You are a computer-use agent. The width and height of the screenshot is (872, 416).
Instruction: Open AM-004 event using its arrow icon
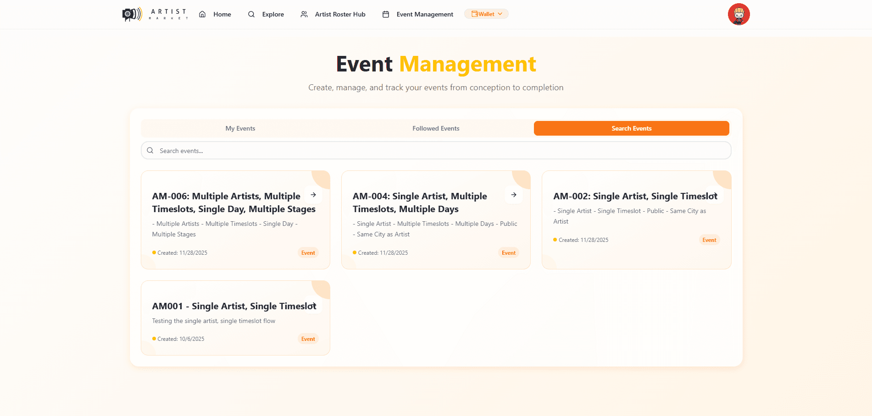(x=514, y=195)
